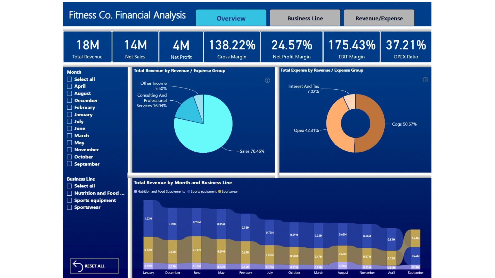The height and width of the screenshot is (278, 495).
Task: Open help tooltip icon on Total Expense donut chart
Action: click(x=425, y=80)
